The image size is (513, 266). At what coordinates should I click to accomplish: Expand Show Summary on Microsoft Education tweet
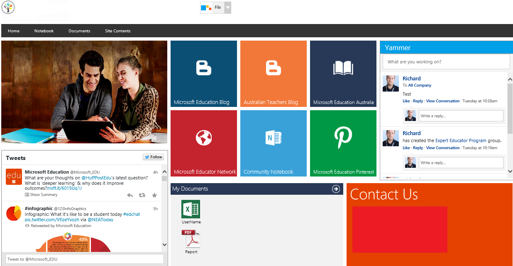(41, 195)
